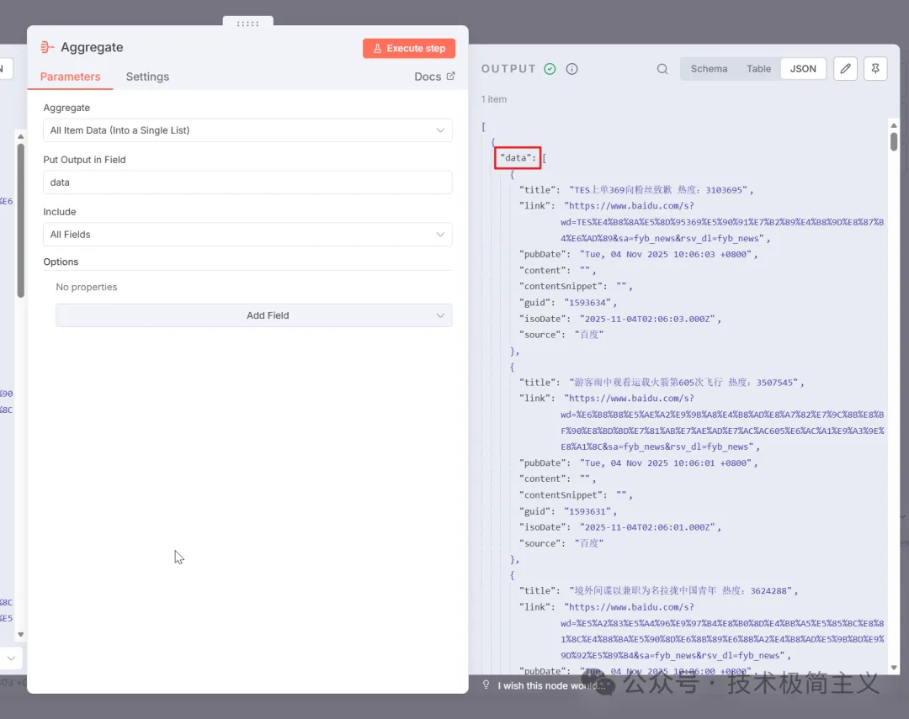Switch to the Settings tab
Screen dimensions: 909x719
click(147, 77)
